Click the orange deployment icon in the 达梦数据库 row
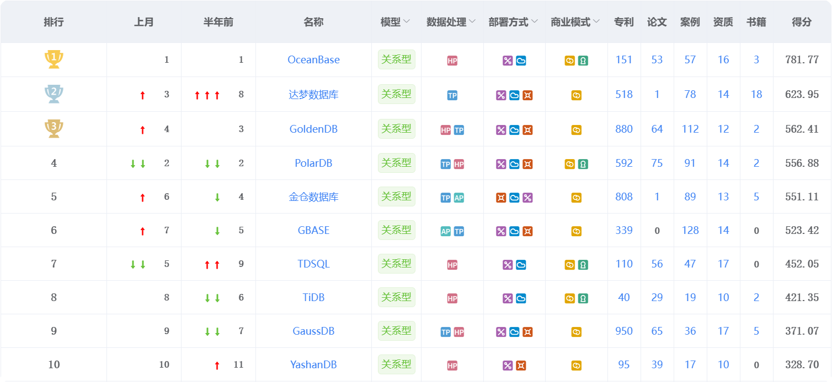Screen dimensions: 832x382 (x=527, y=96)
